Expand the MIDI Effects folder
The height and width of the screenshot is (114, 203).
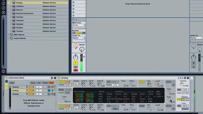pos(9,35)
